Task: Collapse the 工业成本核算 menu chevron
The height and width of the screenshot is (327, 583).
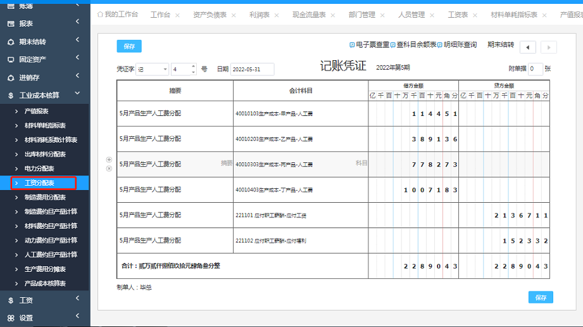Action: 77,93
